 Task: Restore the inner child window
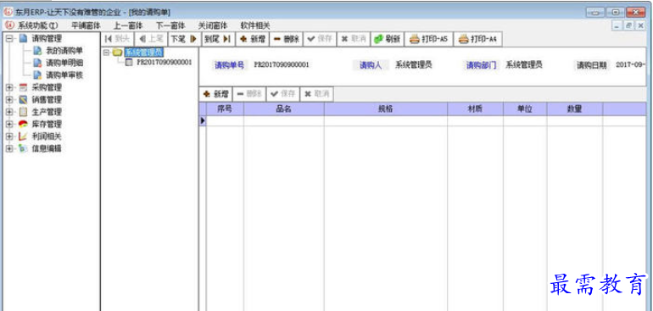[629, 25]
